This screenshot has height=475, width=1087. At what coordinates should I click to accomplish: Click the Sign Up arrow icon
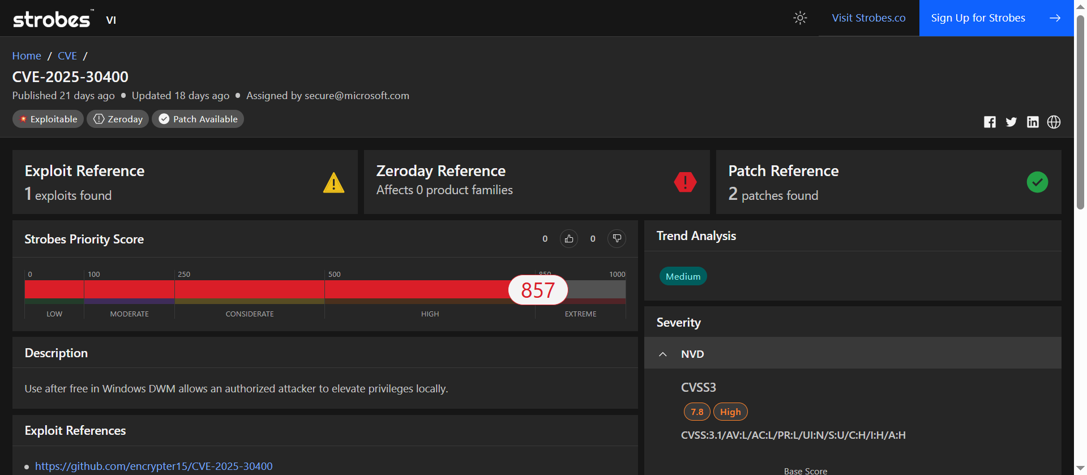[x=1055, y=18]
